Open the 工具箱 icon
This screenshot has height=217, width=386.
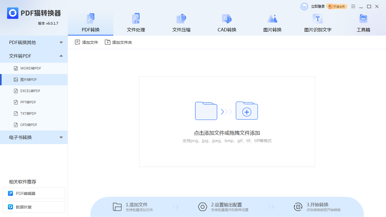pyautogui.click(x=363, y=19)
